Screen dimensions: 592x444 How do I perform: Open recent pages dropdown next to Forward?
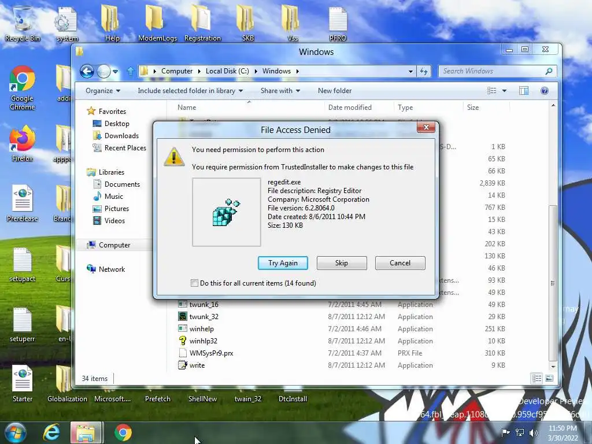[116, 71]
